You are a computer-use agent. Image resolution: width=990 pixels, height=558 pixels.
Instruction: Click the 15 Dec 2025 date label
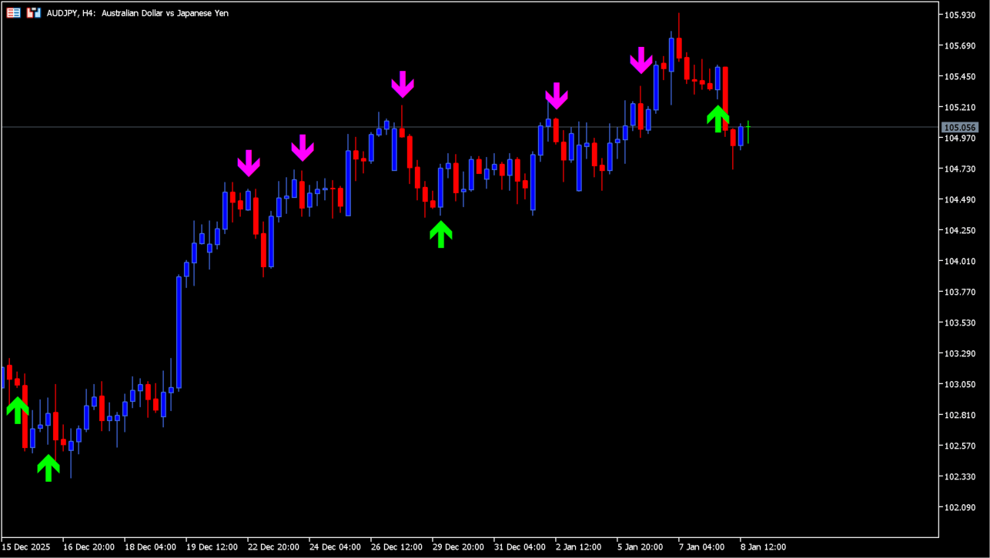click(26, 547)
